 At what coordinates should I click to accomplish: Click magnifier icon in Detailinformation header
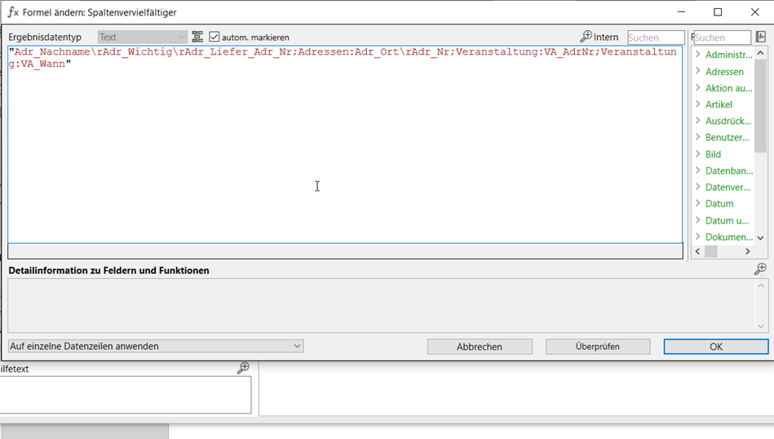tap(760, 269)
